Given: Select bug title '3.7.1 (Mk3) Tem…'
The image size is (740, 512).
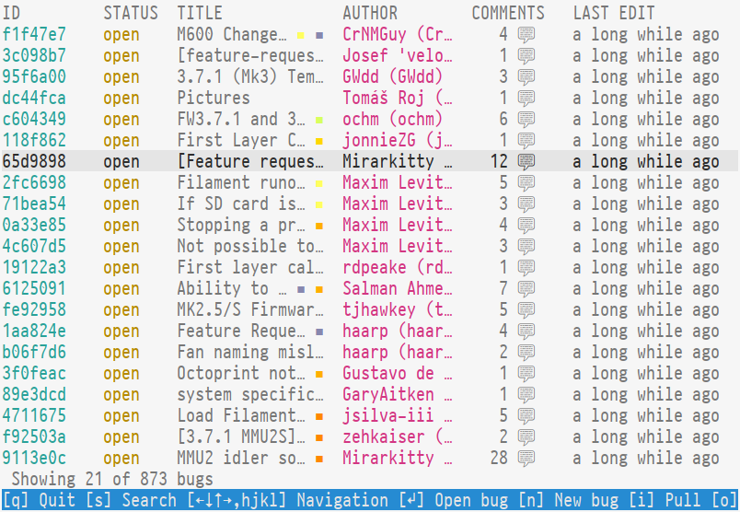Looking at the screenshot, I should tap(250, 77).
